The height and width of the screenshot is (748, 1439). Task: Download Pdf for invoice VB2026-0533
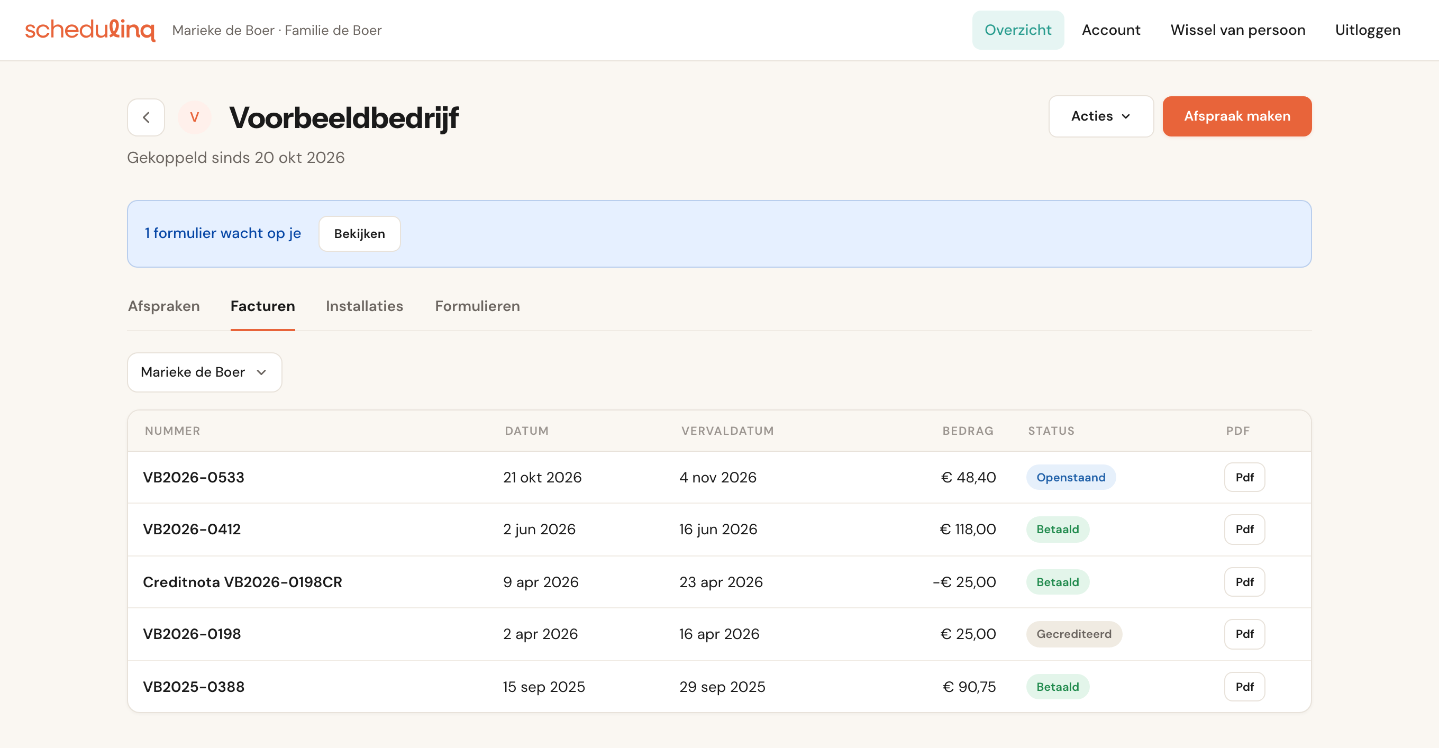pyautogui.click(x=1244, y=477)
